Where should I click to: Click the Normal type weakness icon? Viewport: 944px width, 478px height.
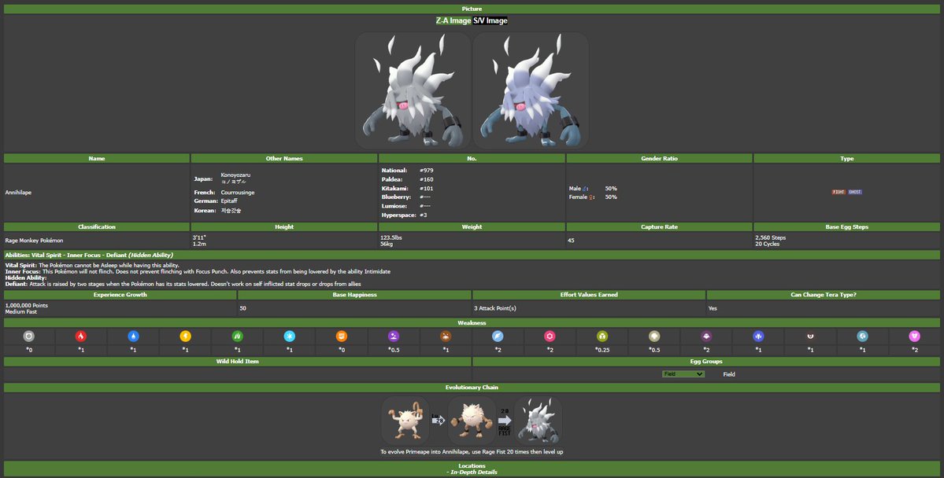click(x=29, y=336)
